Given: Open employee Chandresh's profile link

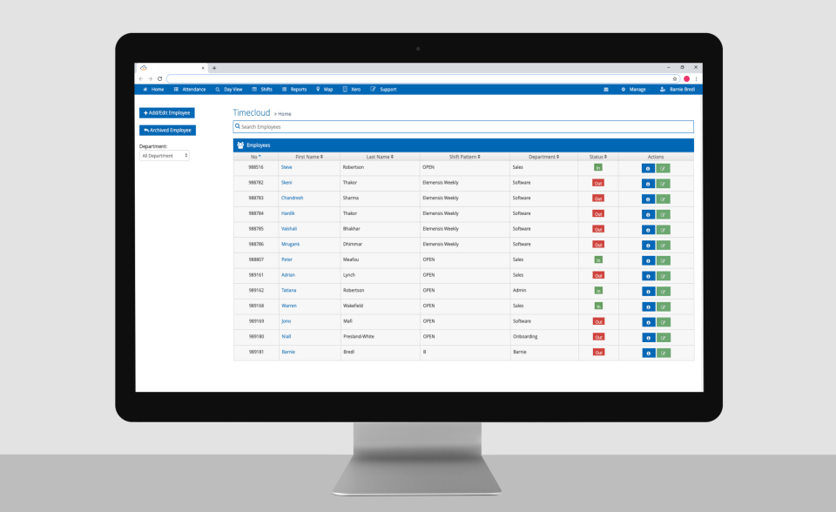Looking at the screenshot, I should click(x=293, y=198).
